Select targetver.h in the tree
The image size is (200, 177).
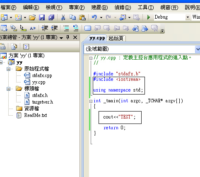point(43,102)
